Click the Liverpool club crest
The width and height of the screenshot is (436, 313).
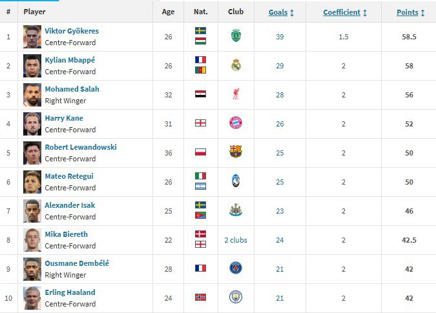pyautogui.click(x=236, y=94)
